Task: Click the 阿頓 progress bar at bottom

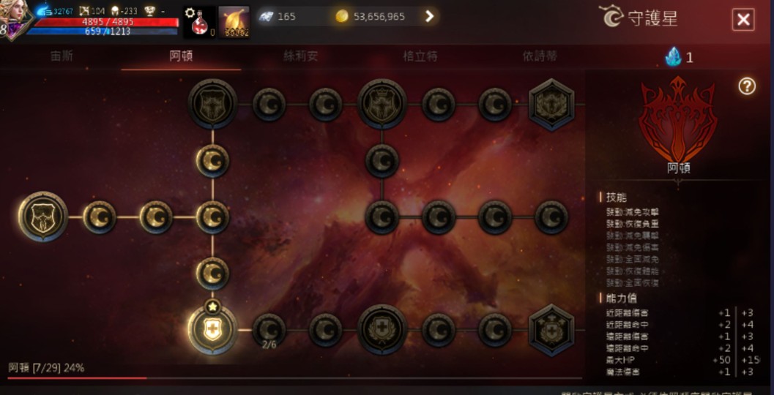Action: click(x=294, y=378)
